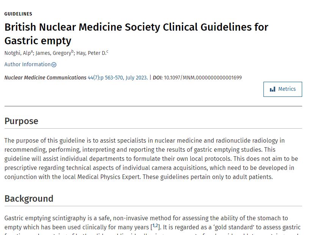The height and width of the screenshot is (235, 312).
Task: Click the circular chevron next to Author Information
Action: coord(53,64)
